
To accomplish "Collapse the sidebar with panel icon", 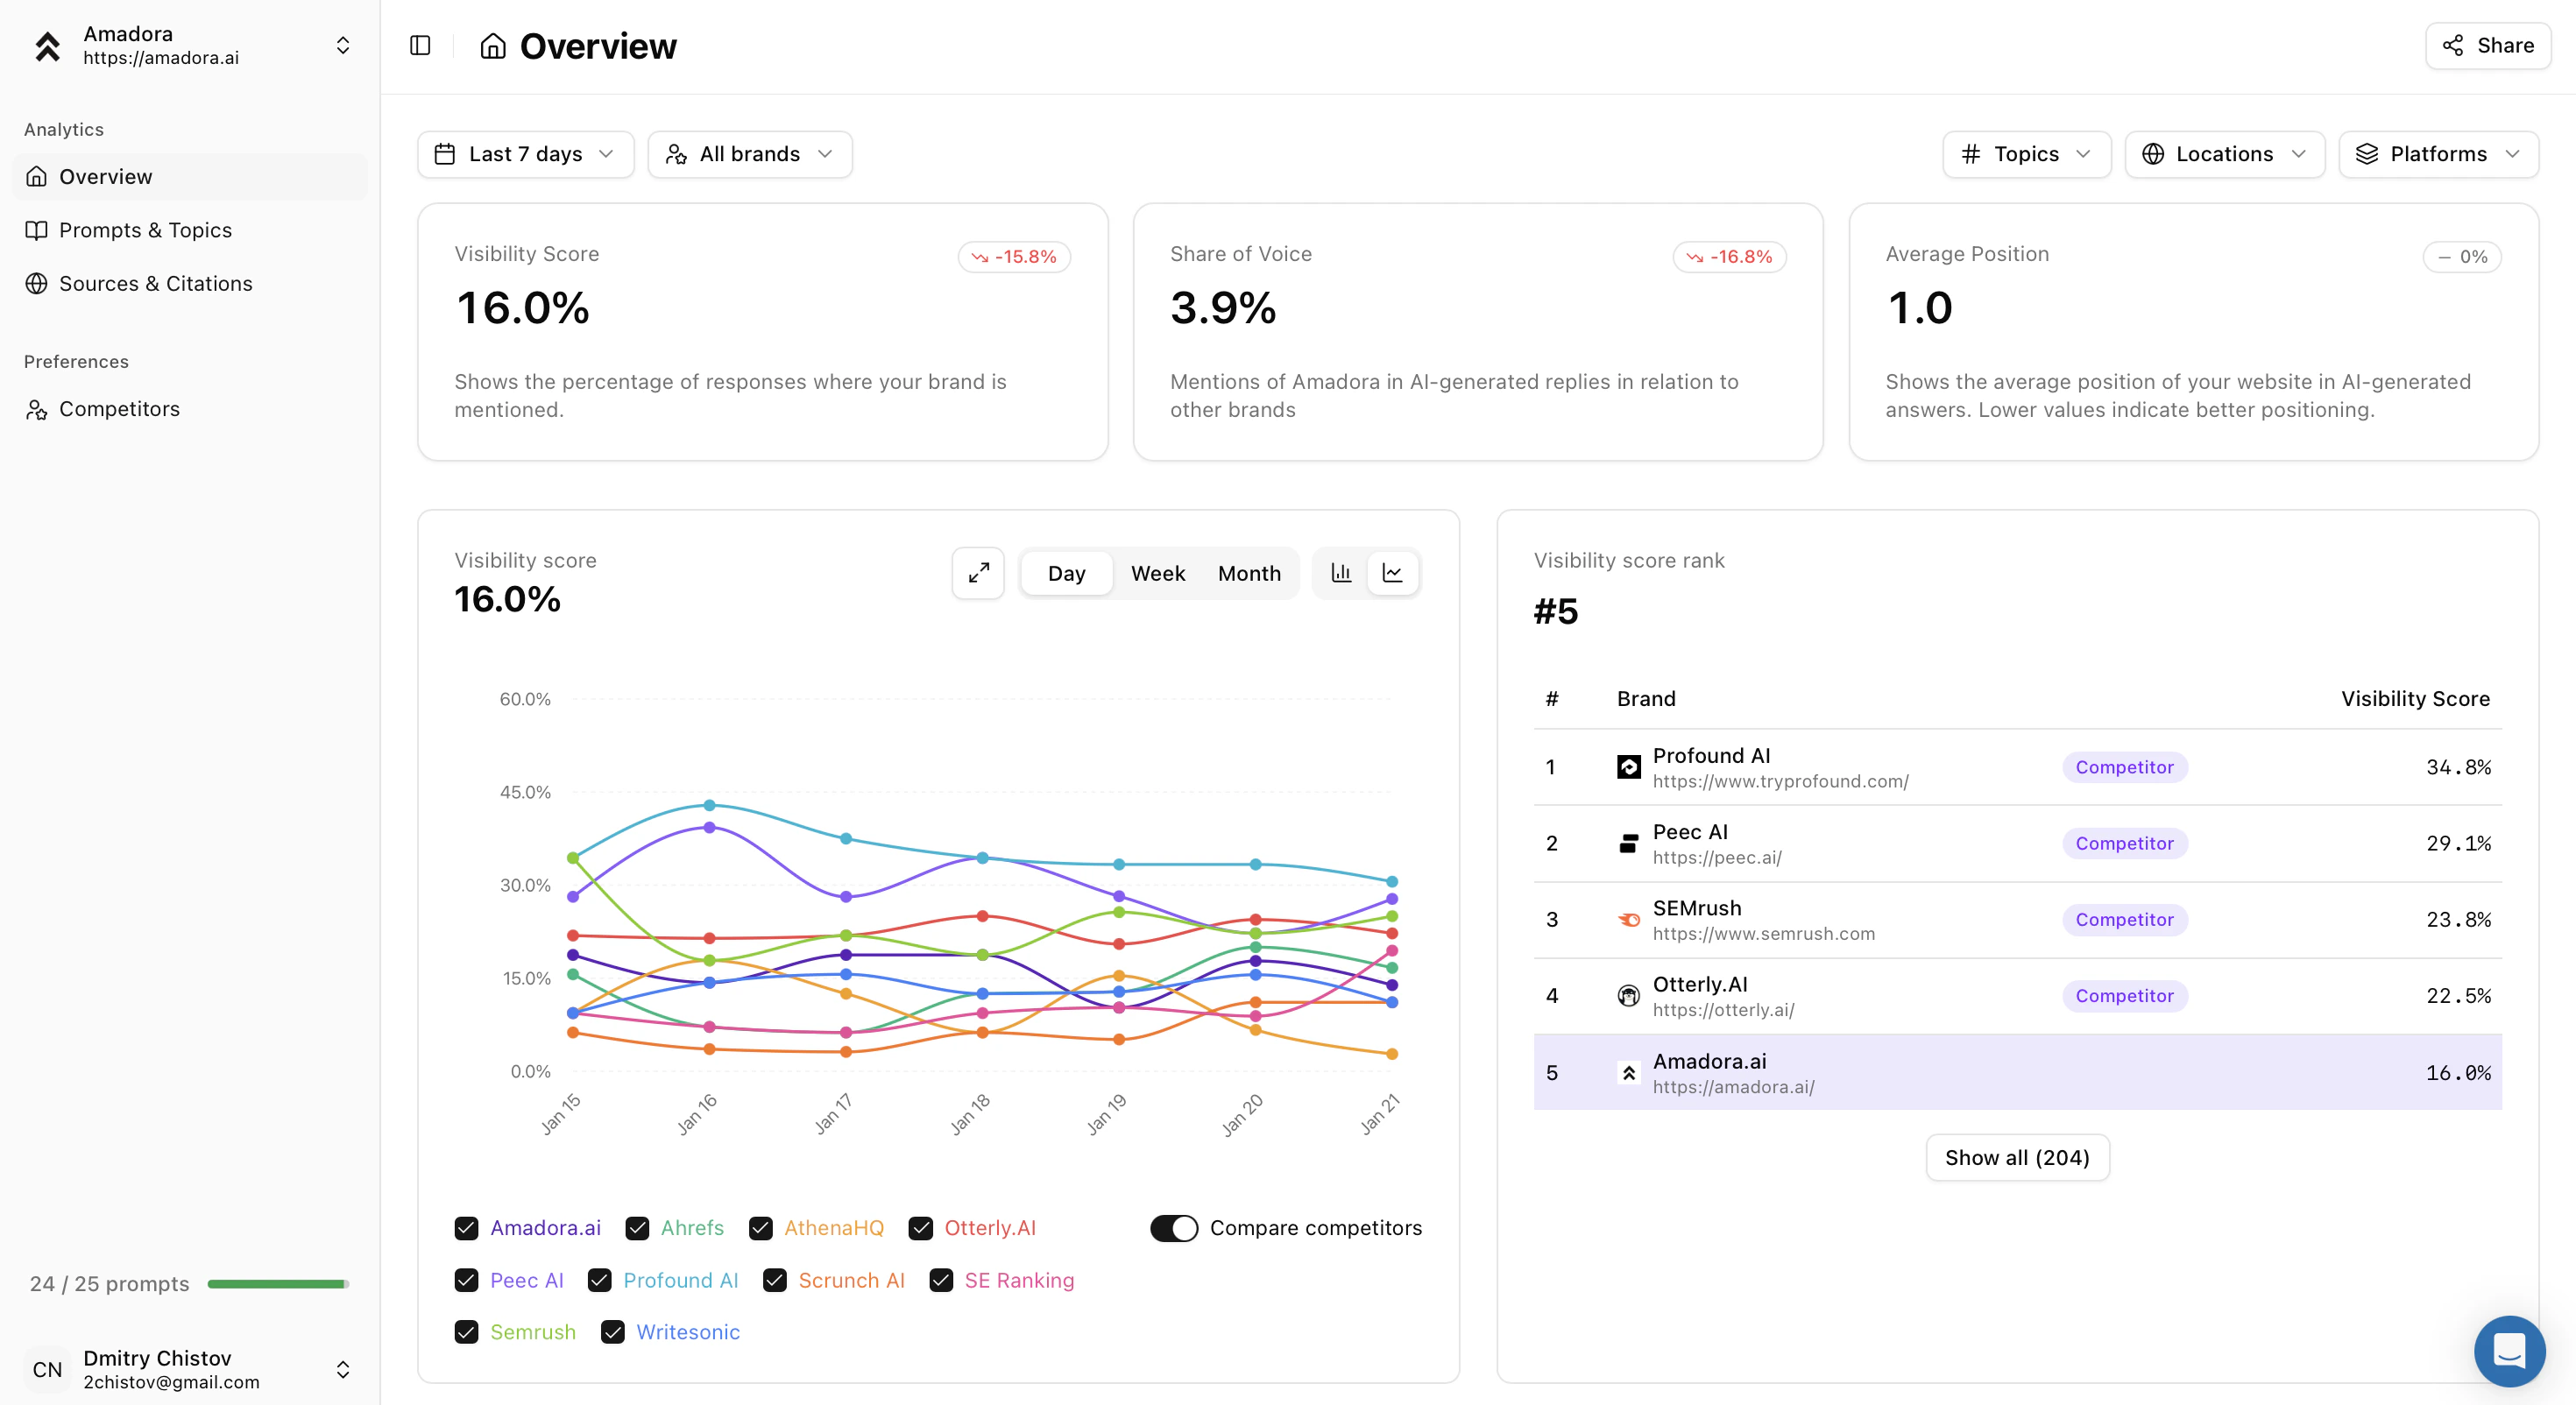I will 420,46.
